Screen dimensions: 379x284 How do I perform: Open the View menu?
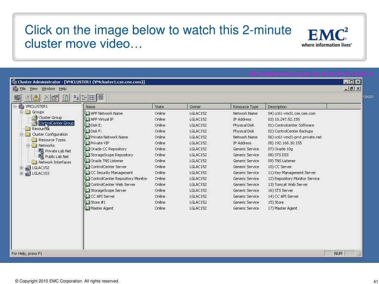click(34, 89)
